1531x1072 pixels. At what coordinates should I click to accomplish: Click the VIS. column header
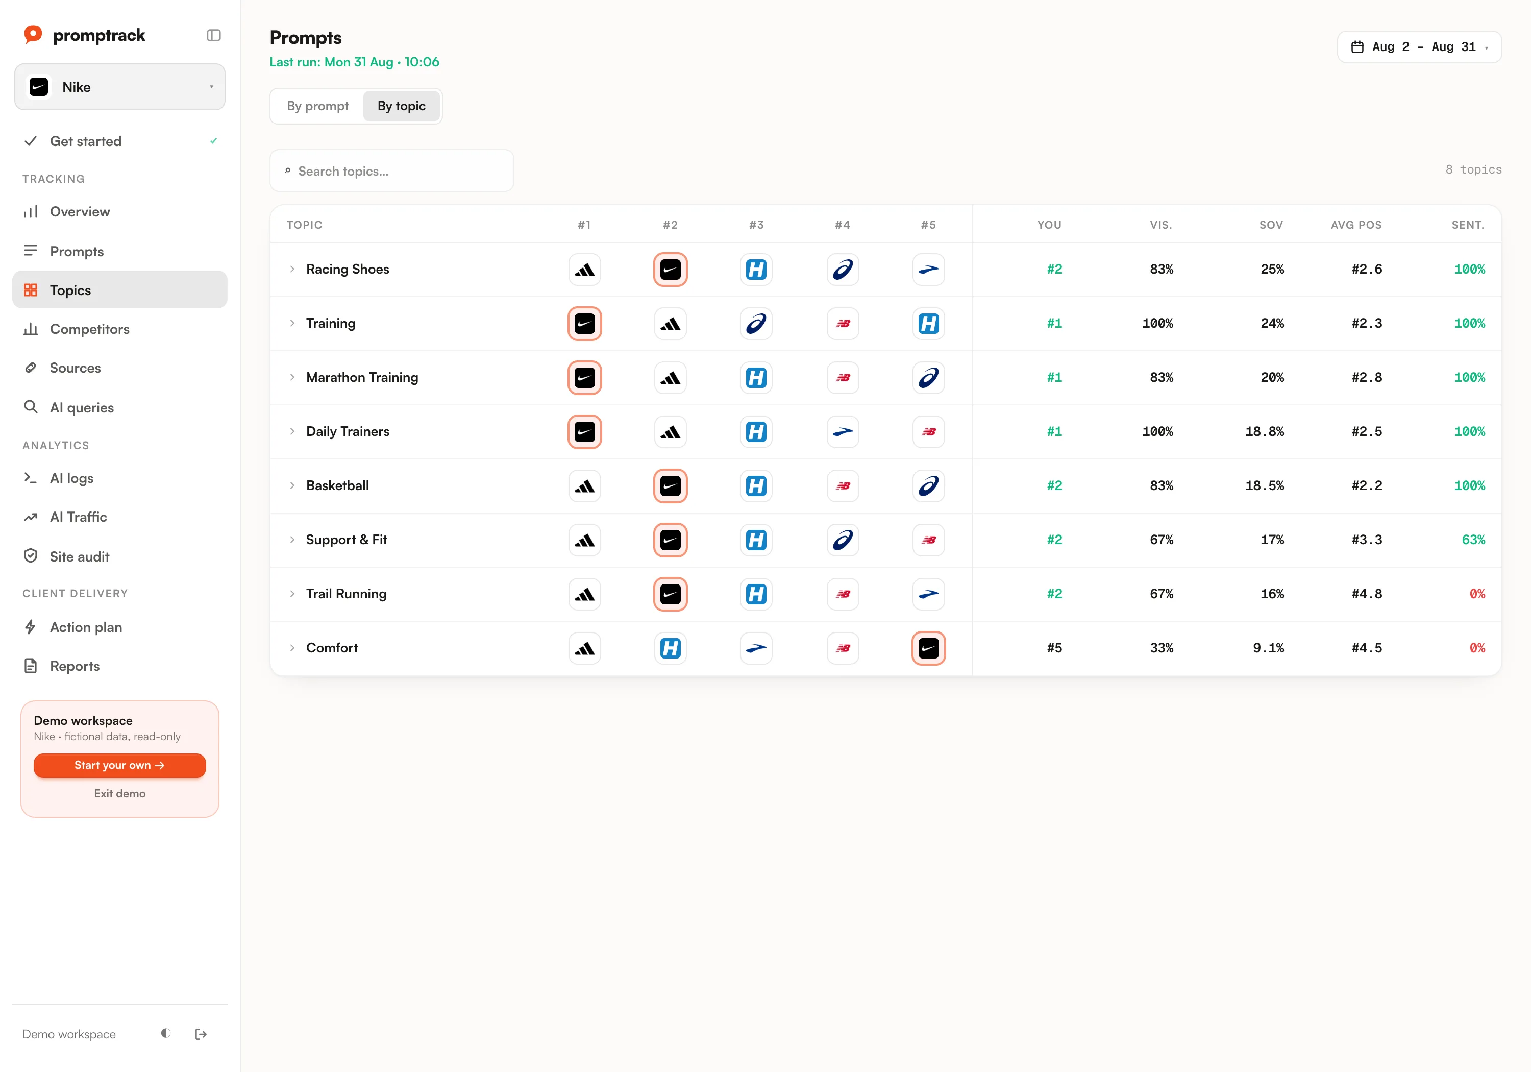1160,225
